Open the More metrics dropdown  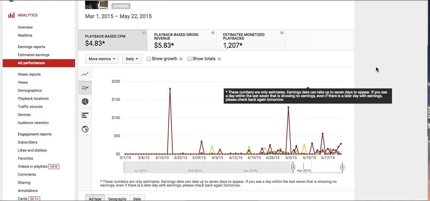tap(102, 59)
